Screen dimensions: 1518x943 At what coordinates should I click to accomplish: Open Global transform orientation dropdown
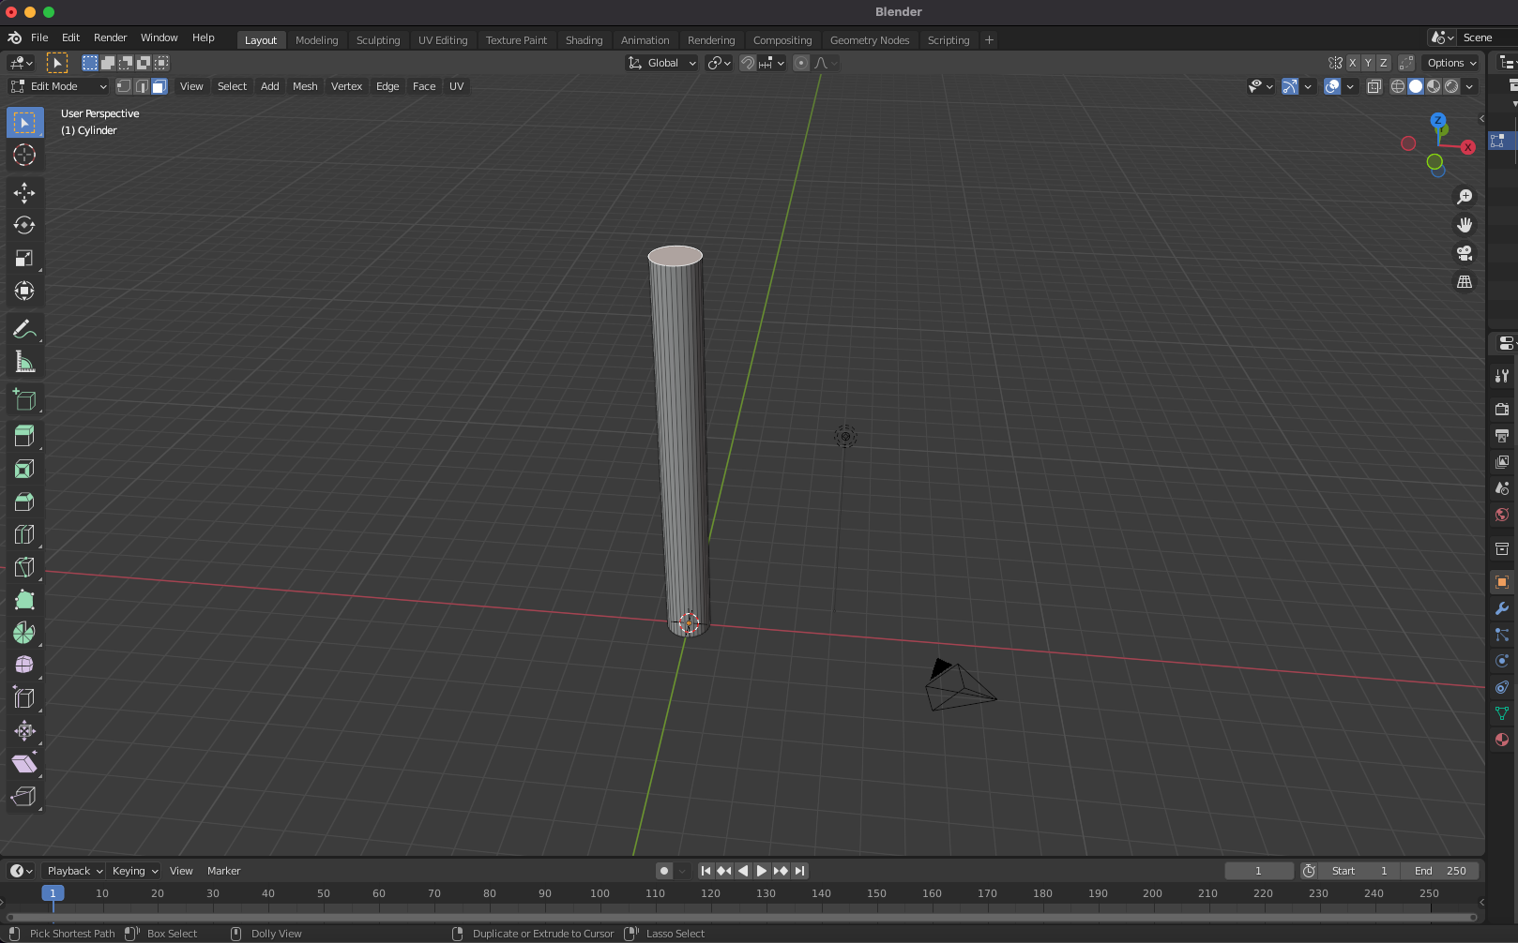click(662, 63)
